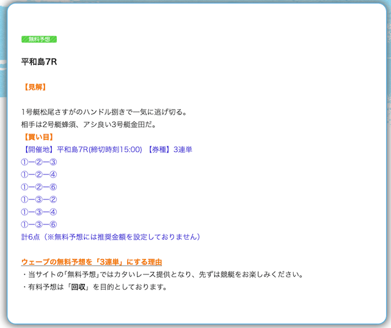Image resolution: width=391 pixels, height=328 pixels.
Task: Select the bet combination ①ー②ー⑥
Action: 39,187
